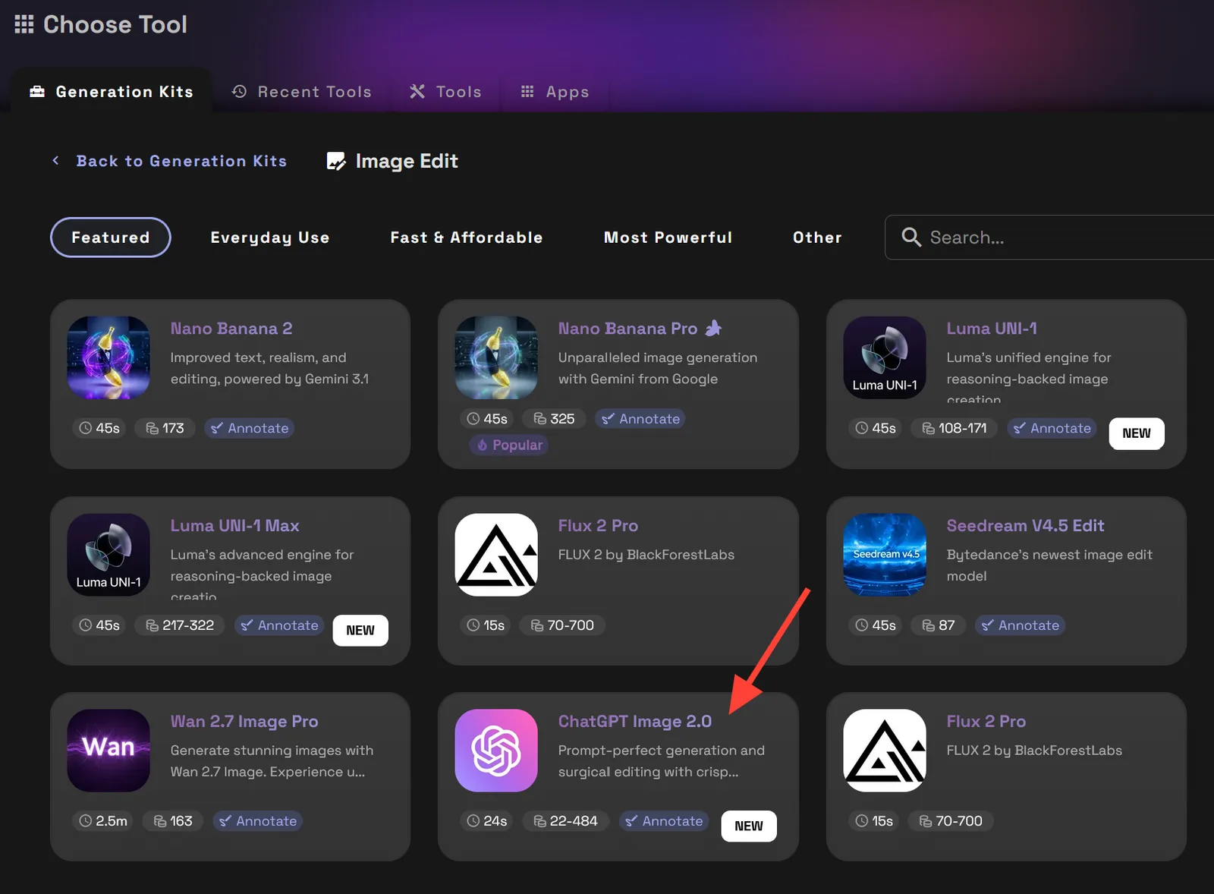The height and width of the screenshot is (894, 1214).
Task: Click the clock icon beside 2.5m on Wan card
Action: (x=86, y=821)
